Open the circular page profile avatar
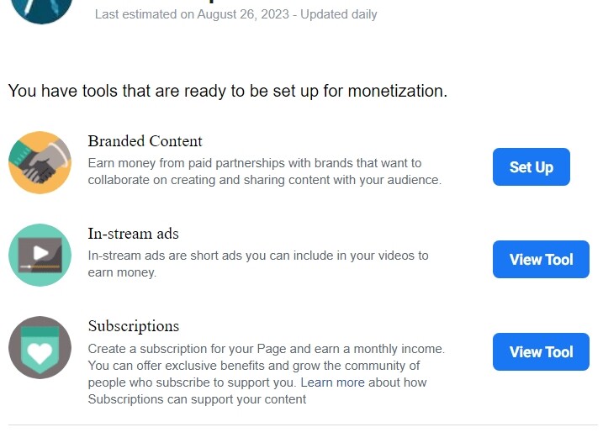The height and width of the screenshot is (443, 603). click(x=41, y=8)
